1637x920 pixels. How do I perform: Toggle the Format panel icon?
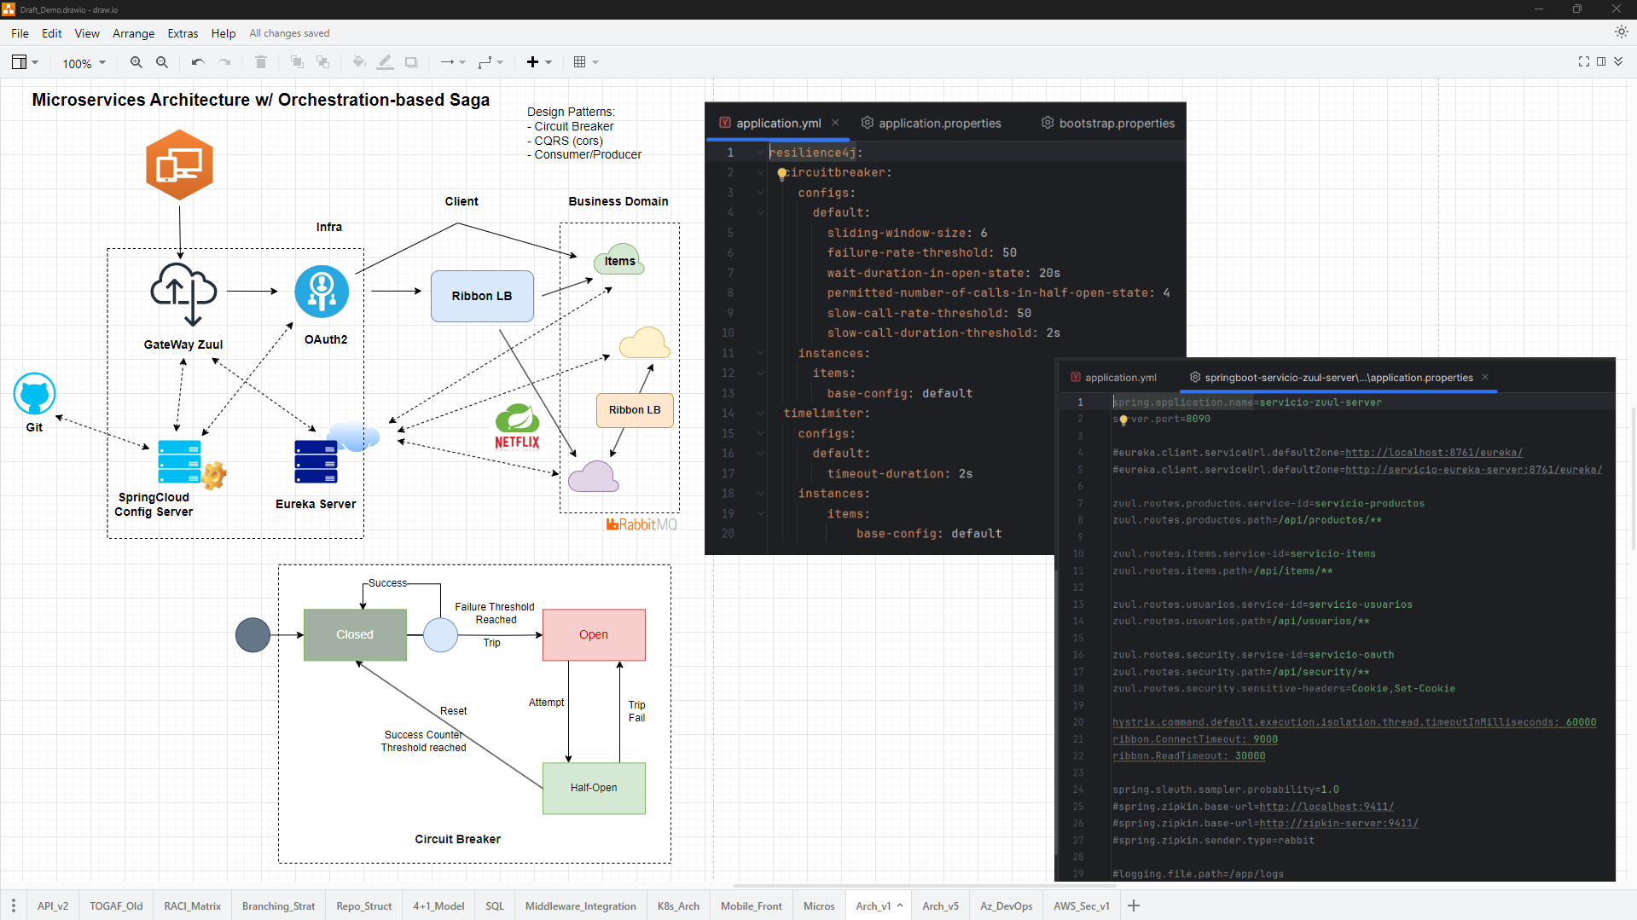(1601, 61)
